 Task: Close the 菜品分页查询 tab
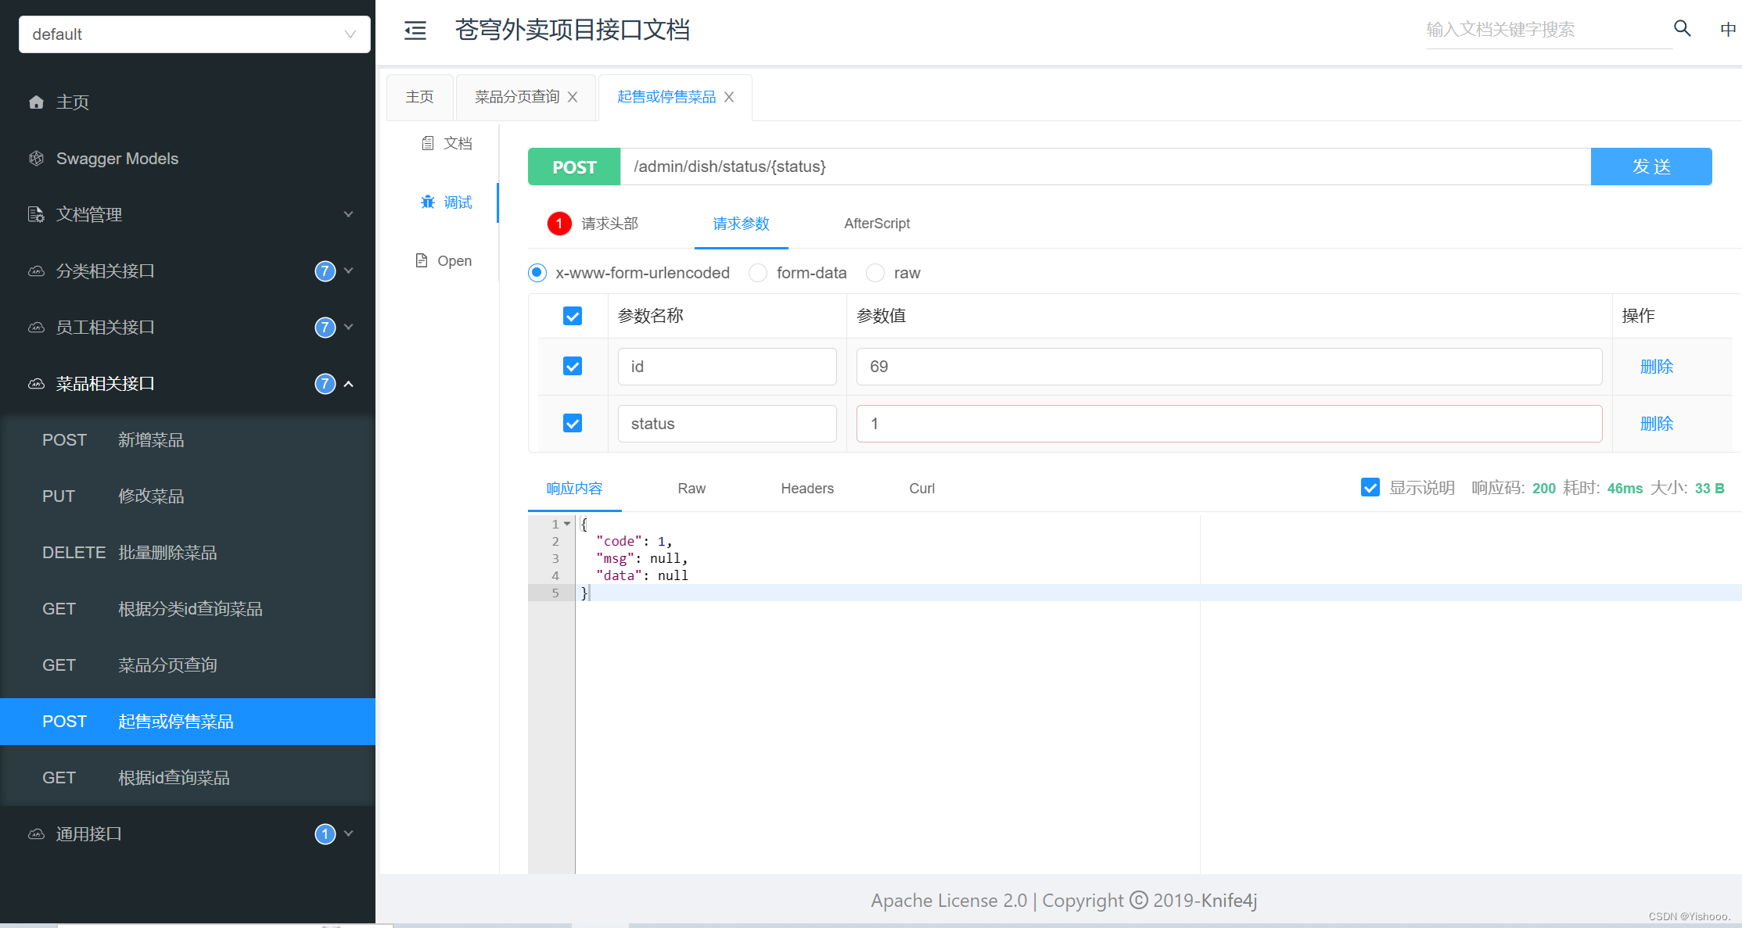coord(573,97)
